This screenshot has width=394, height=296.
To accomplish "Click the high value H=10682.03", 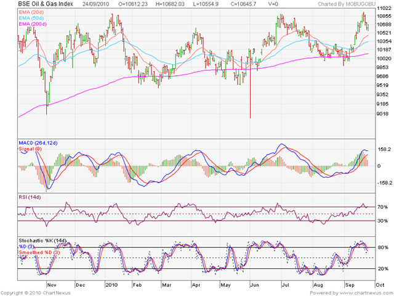I will click(x=170, y=4).
